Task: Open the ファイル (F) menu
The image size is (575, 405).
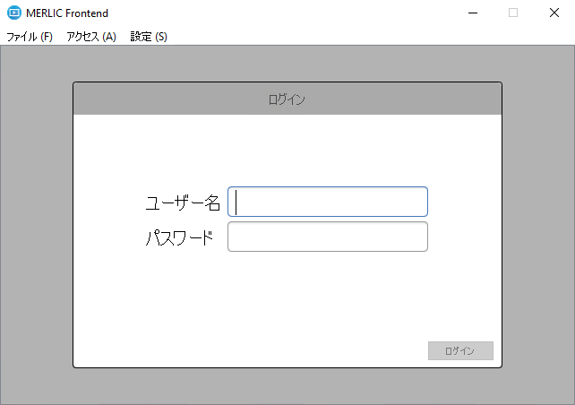Action: pyautogui.click(x=30, y=37)
